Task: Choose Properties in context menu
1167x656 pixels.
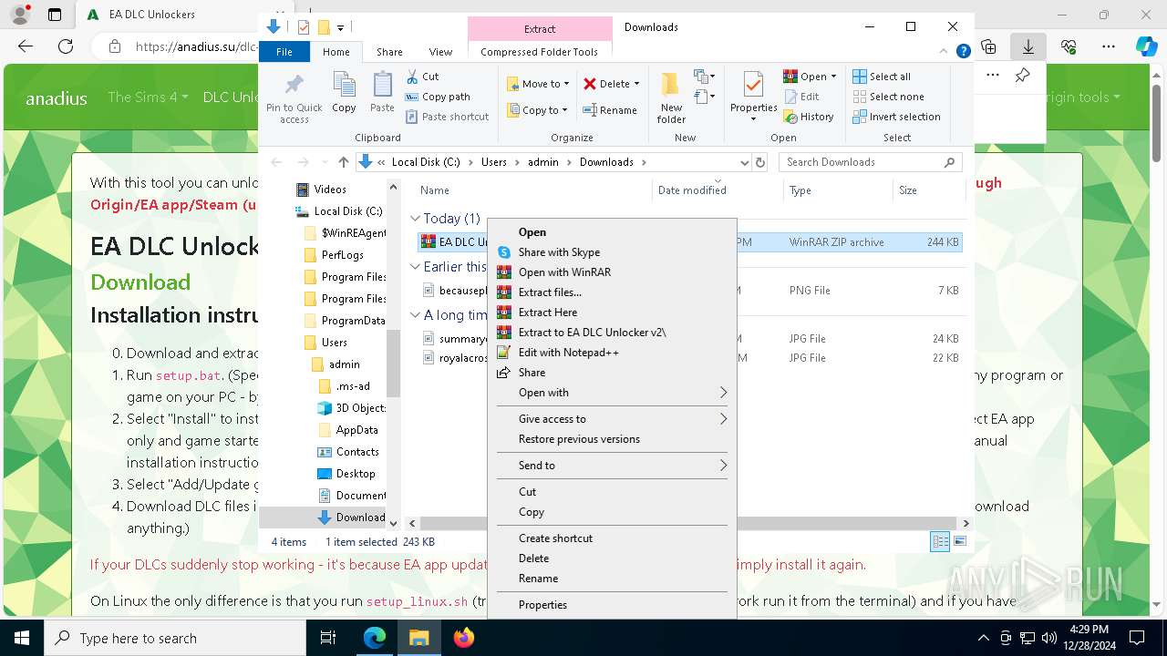Action: tap(612, 605)
